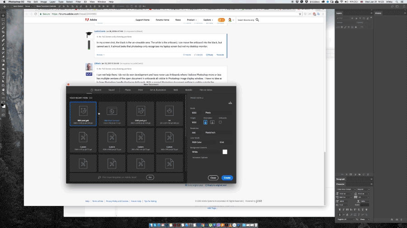
Task: Select the Eyedropper tool
Action: point(3,36)
